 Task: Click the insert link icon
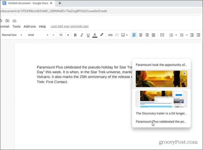110,35
